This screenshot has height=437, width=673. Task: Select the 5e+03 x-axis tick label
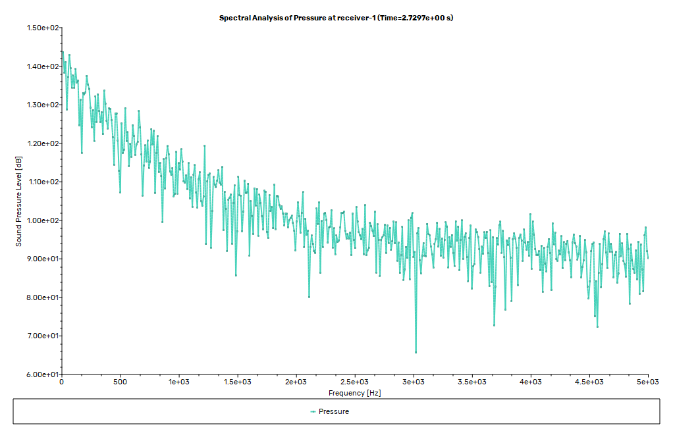(647, 382)
